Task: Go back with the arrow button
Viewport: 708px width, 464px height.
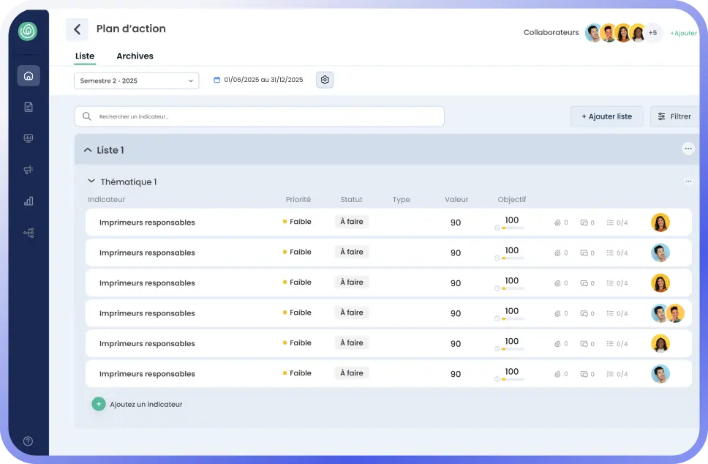Action: pos(77,29)
